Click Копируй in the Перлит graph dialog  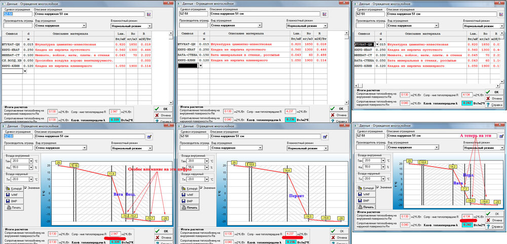click(191, 188)
